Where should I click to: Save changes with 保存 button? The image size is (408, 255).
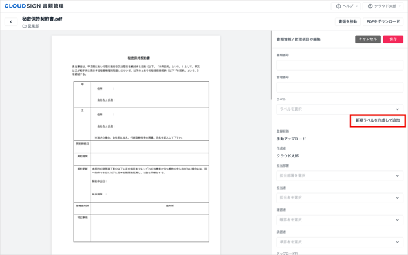[393, 39]
